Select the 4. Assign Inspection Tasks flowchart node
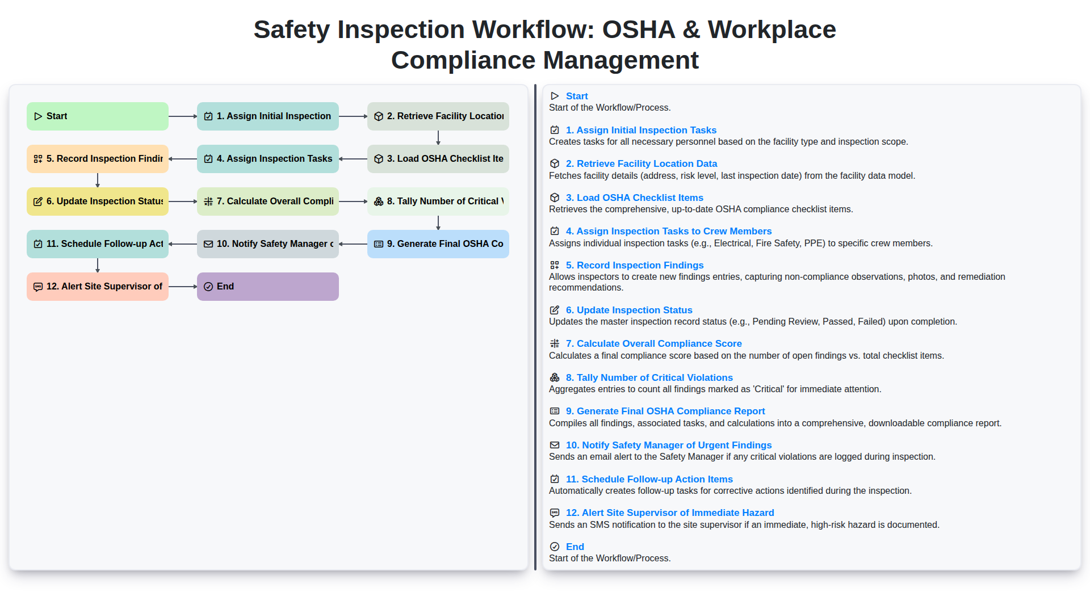Screen dimensions: 1090x613 [x=268, y=159]
